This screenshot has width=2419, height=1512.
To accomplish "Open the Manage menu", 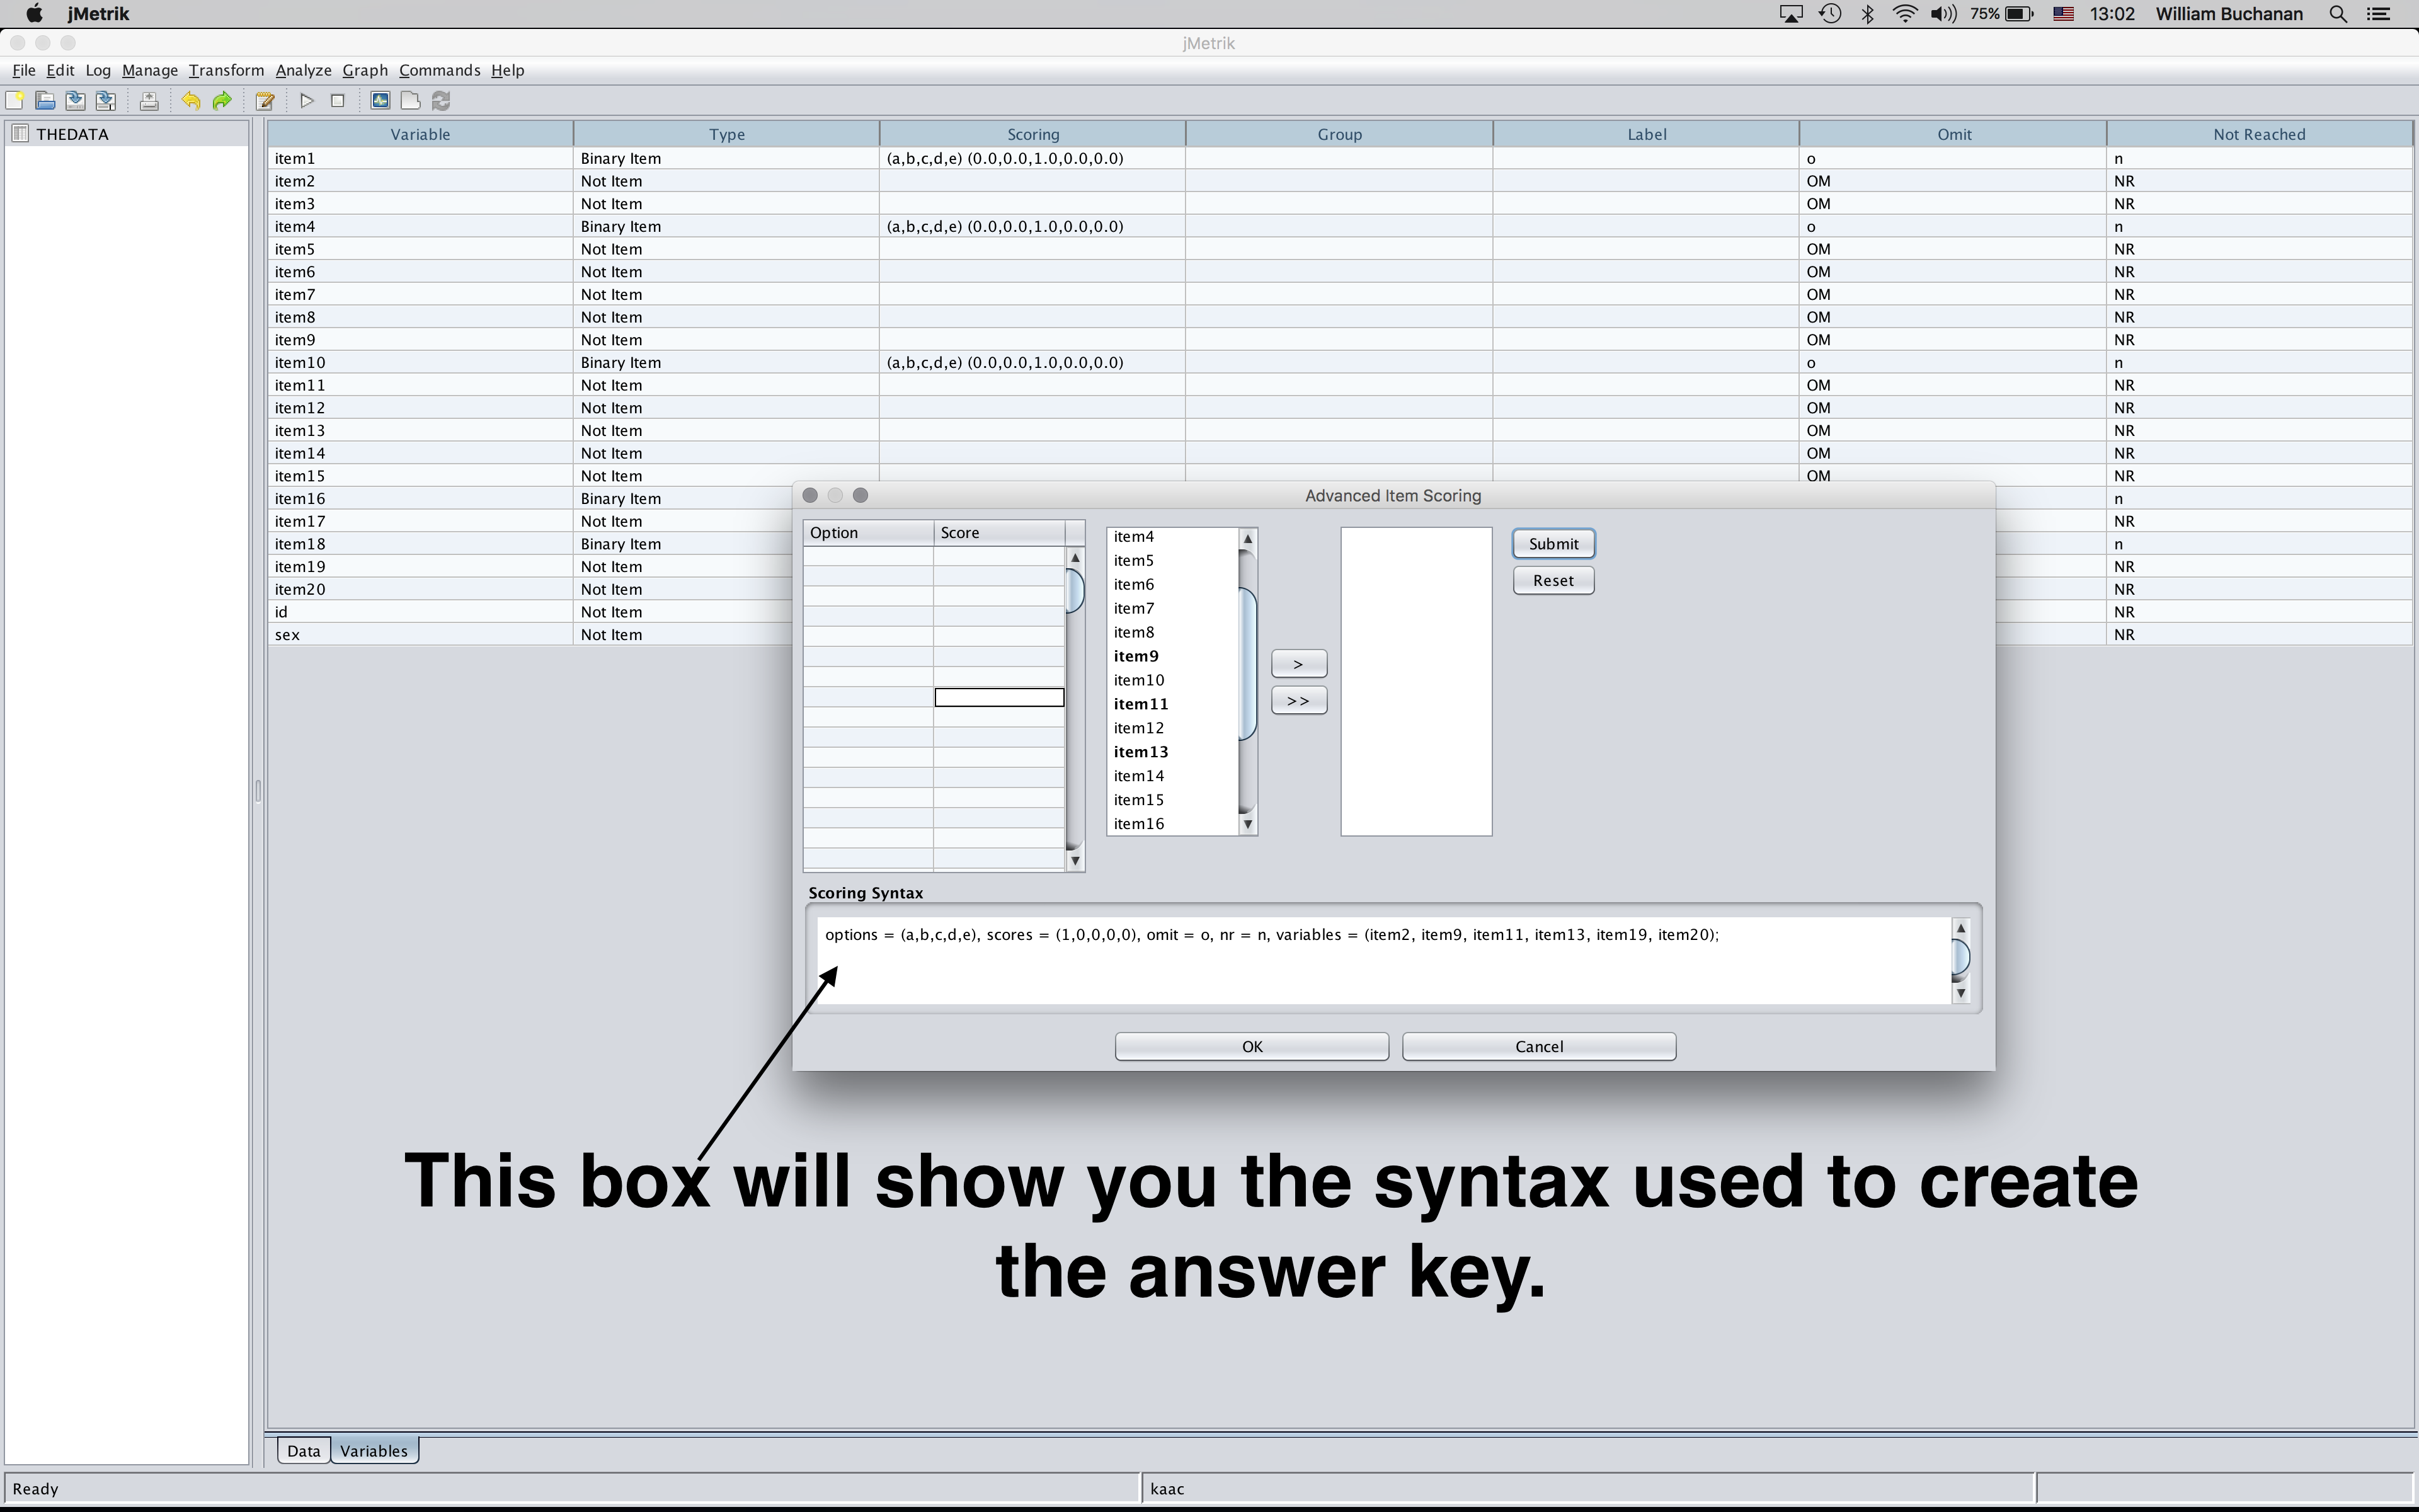I will click(150, 70).
